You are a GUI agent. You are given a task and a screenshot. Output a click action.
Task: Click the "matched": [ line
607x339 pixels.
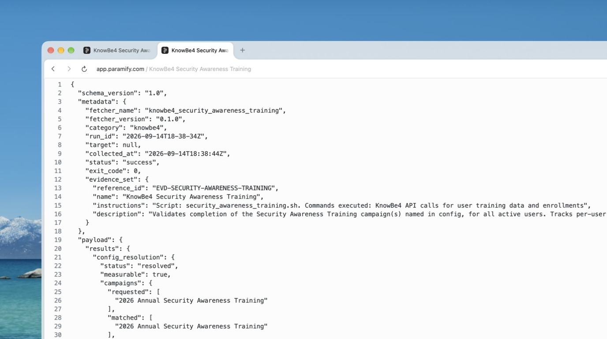coord(130,317)
